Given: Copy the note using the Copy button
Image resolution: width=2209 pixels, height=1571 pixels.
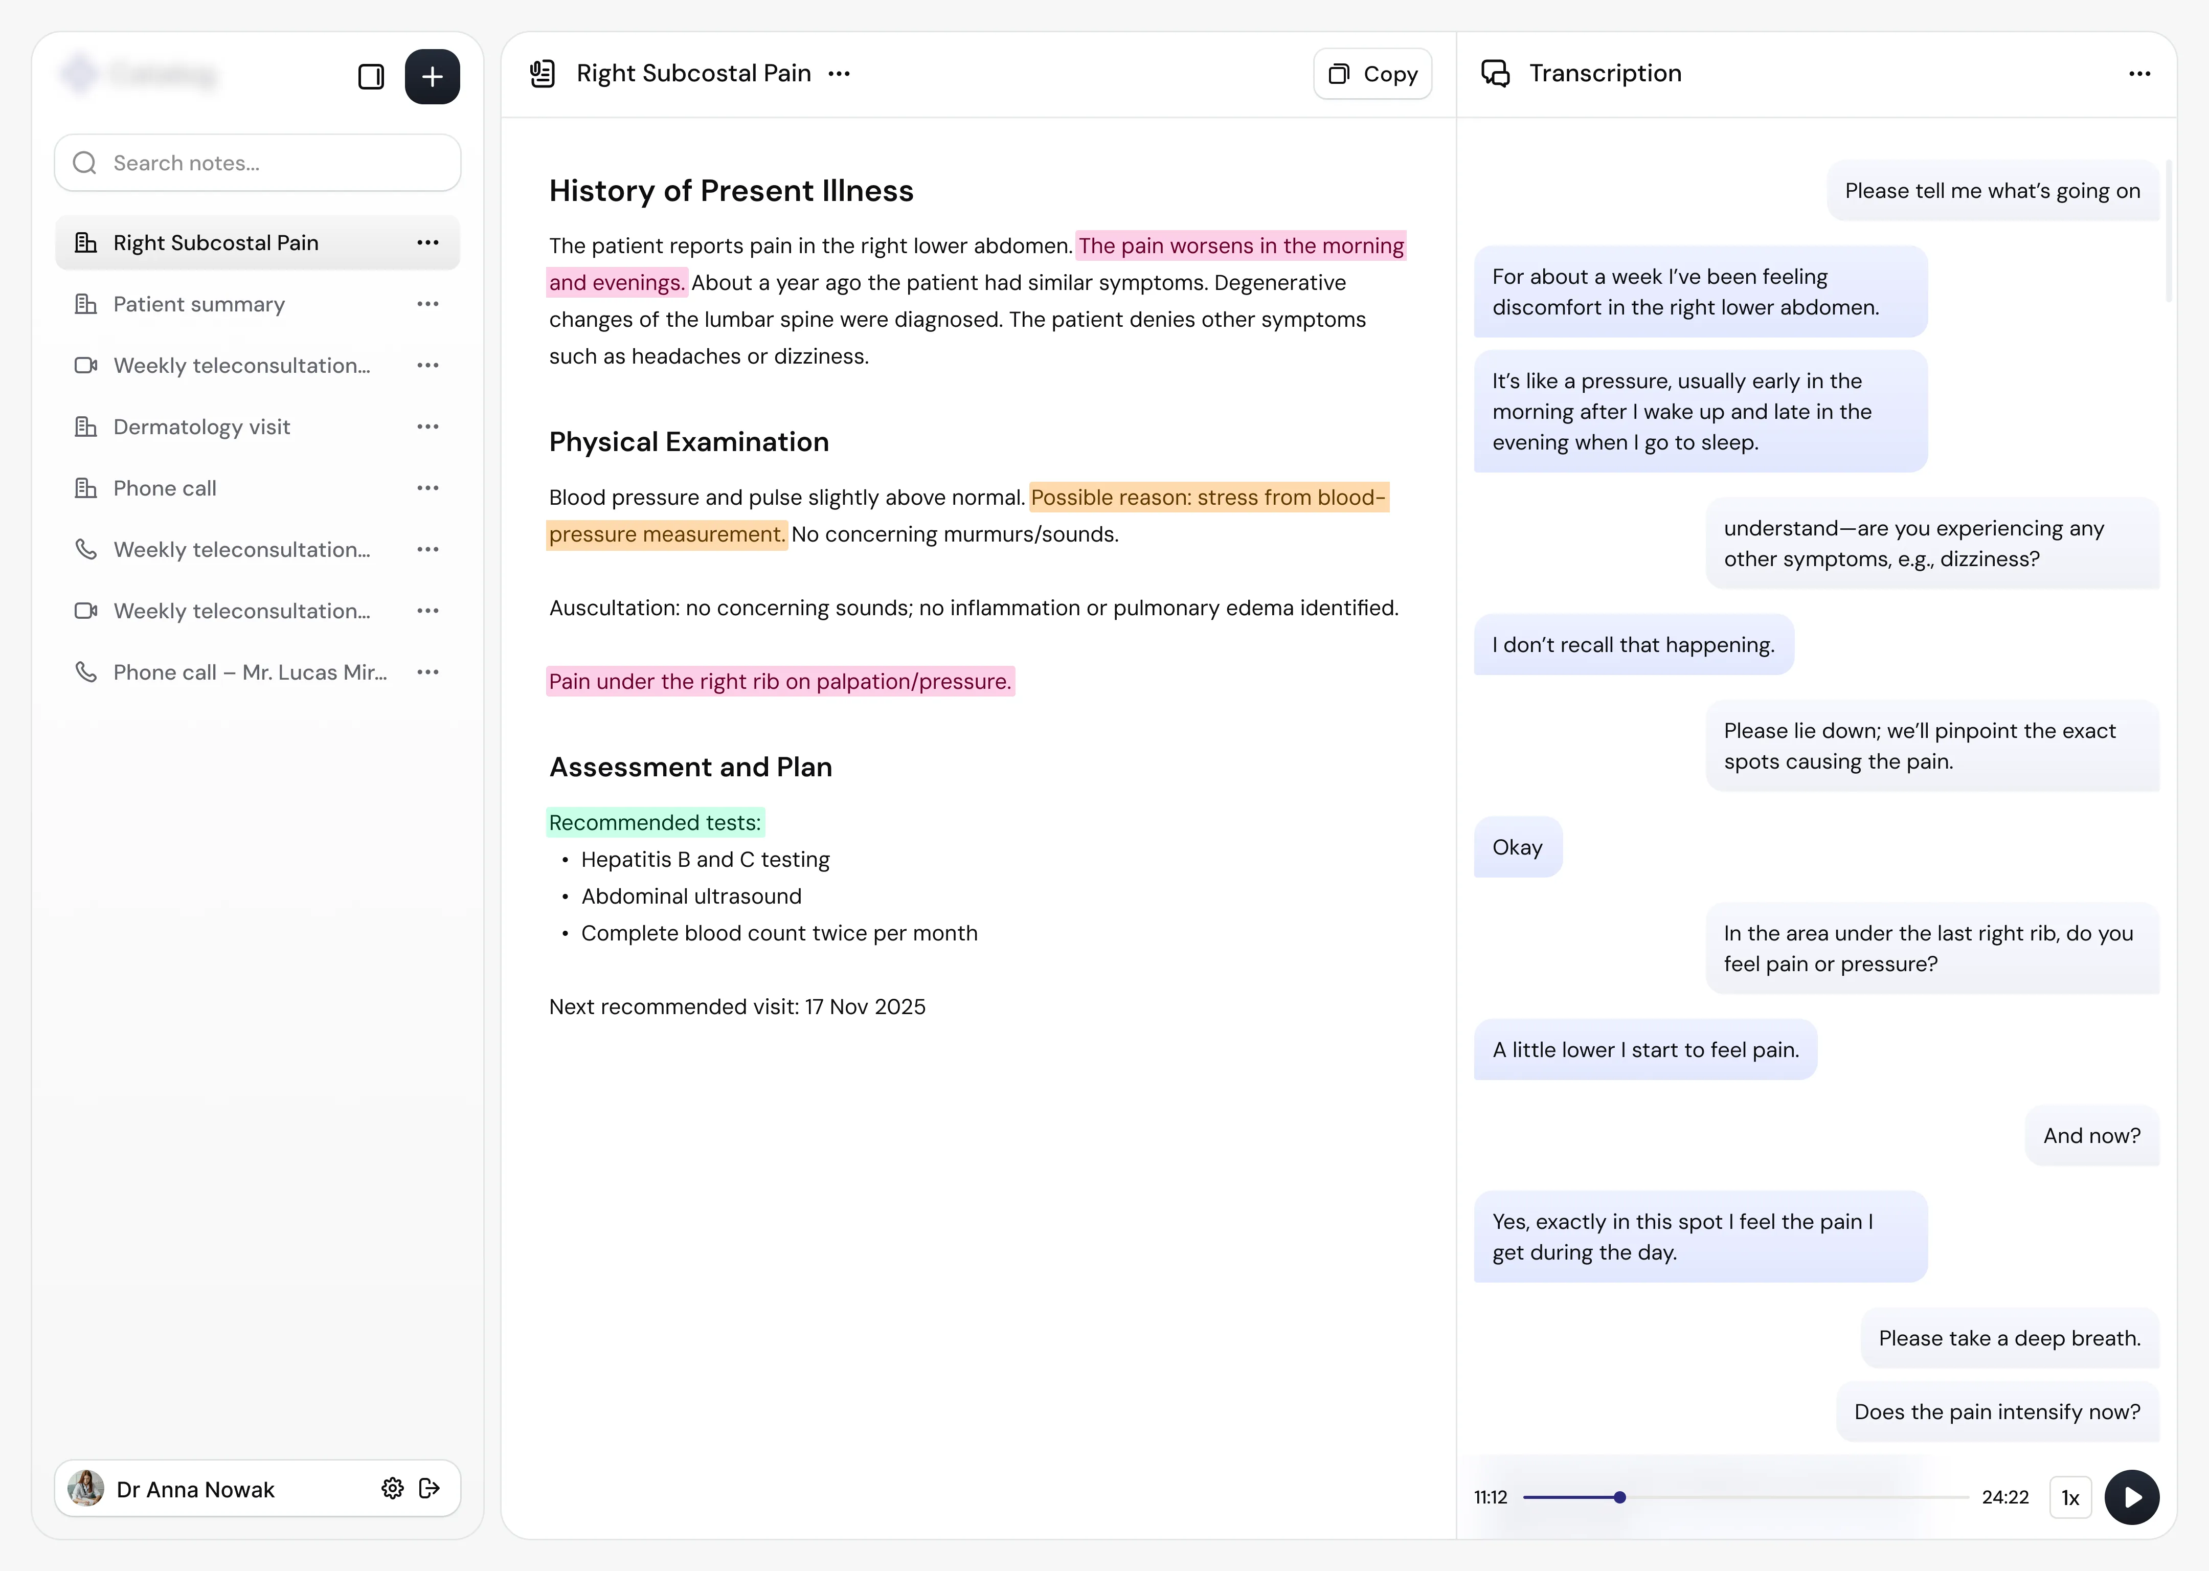Looking at the screenshot, I should pyautogui.click(x=1372, y=73).
